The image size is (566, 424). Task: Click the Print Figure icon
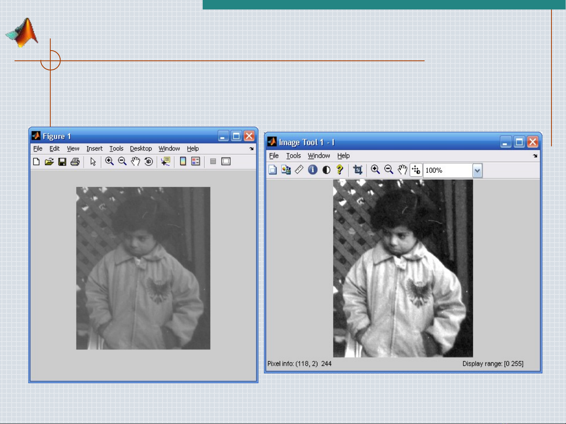[x=75, y=162]
